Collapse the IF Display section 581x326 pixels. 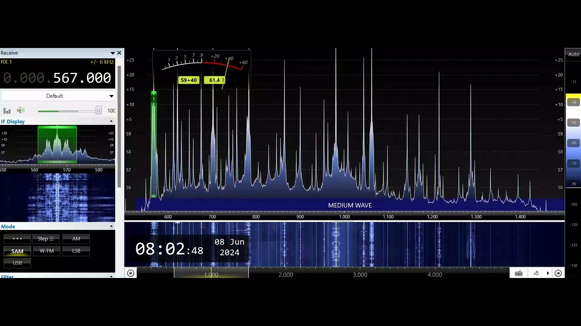(x=111, y=121)
